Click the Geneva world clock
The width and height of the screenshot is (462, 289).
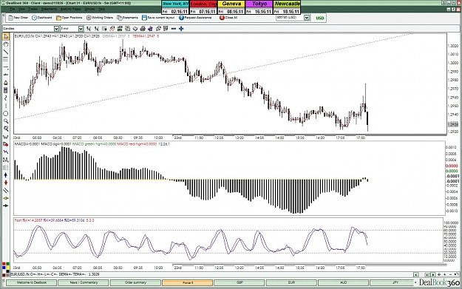(231, 7)
